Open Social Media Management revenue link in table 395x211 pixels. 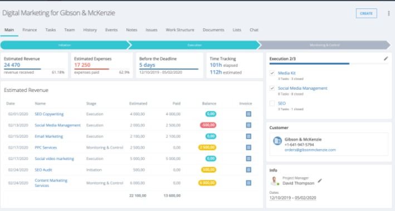[57, 125]
